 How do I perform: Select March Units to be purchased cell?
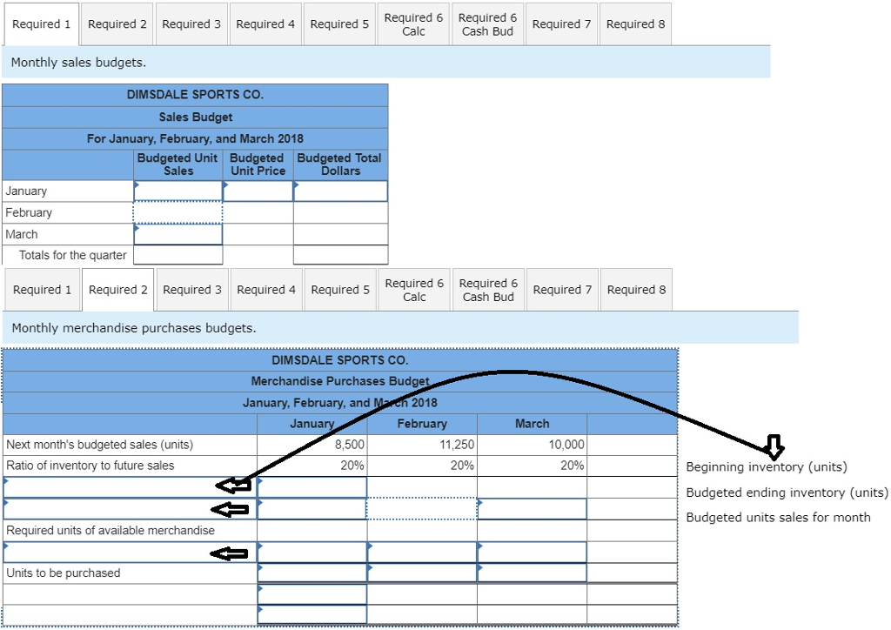(532, 573)
